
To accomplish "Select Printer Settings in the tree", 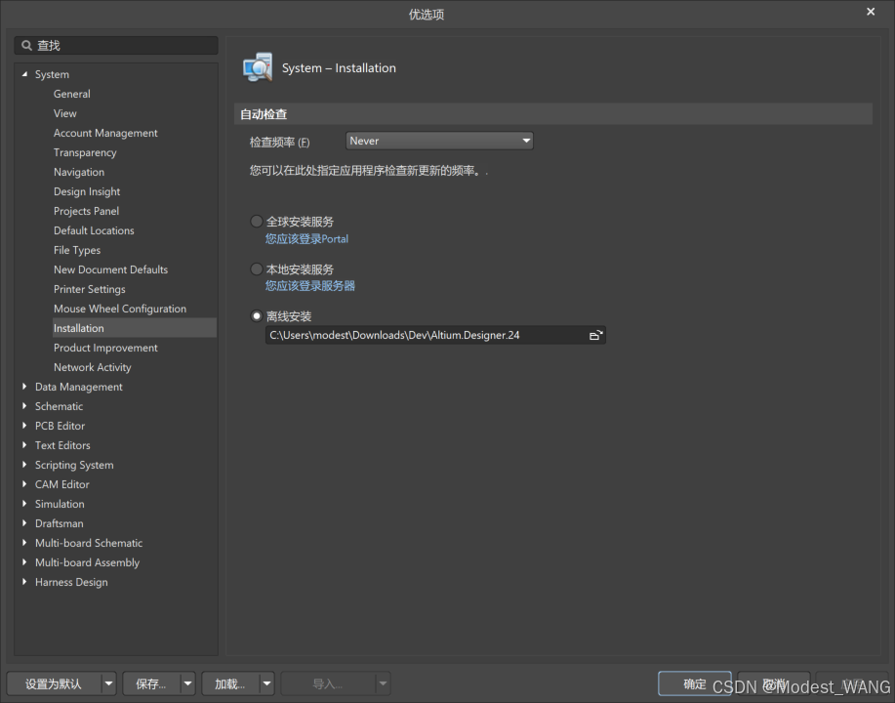I will (89, 289).
